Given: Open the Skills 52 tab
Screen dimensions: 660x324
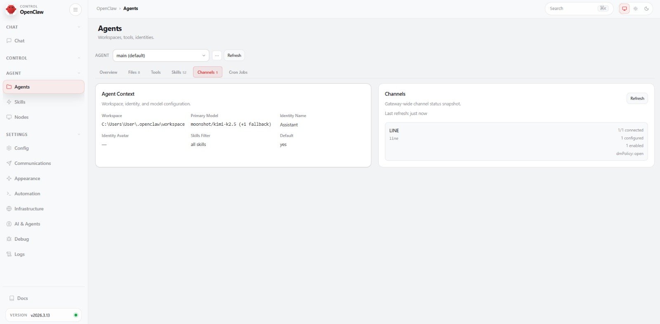Looking at the screenshot, I should coord(179,72).
